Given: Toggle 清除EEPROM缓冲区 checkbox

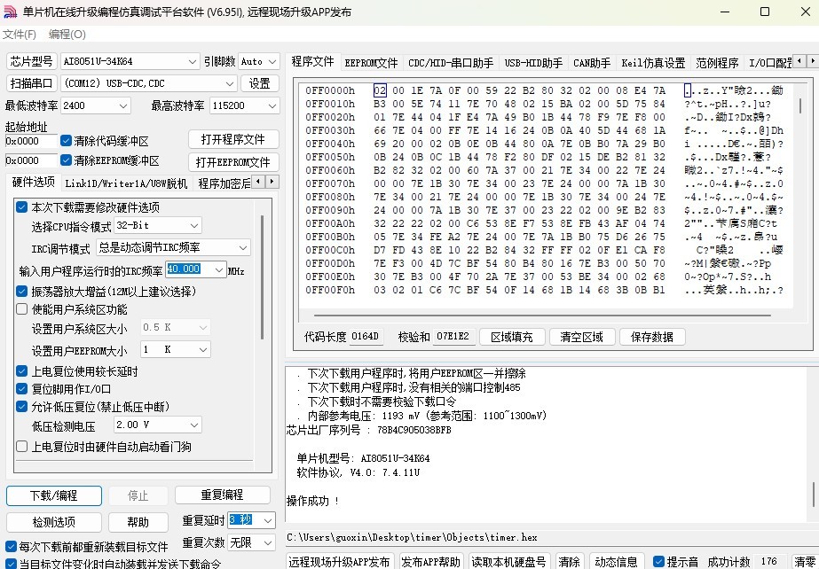Looking at the screenshot, I should pos(66,160).
